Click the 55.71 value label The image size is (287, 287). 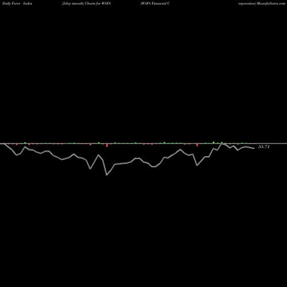coord(264,147)
